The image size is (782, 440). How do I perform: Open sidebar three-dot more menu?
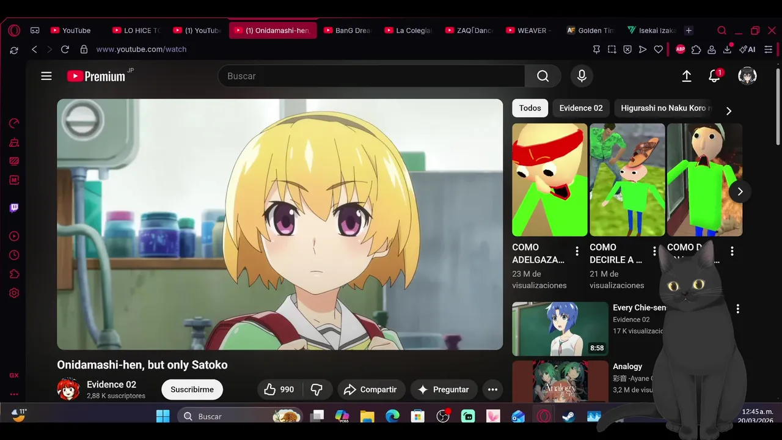pyautogui.click(x=14, y=394)
